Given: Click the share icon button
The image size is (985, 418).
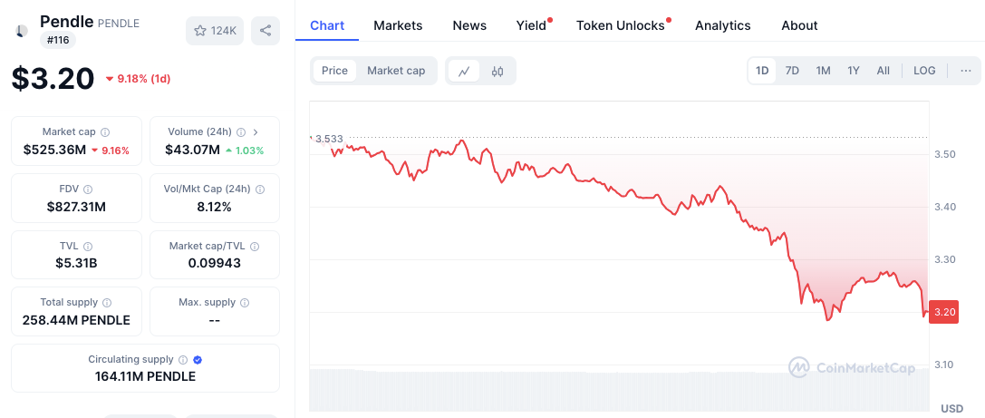Looking at the screenshot, I should (x=266, y=31).
